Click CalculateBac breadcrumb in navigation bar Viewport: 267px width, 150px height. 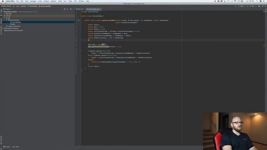33,6
